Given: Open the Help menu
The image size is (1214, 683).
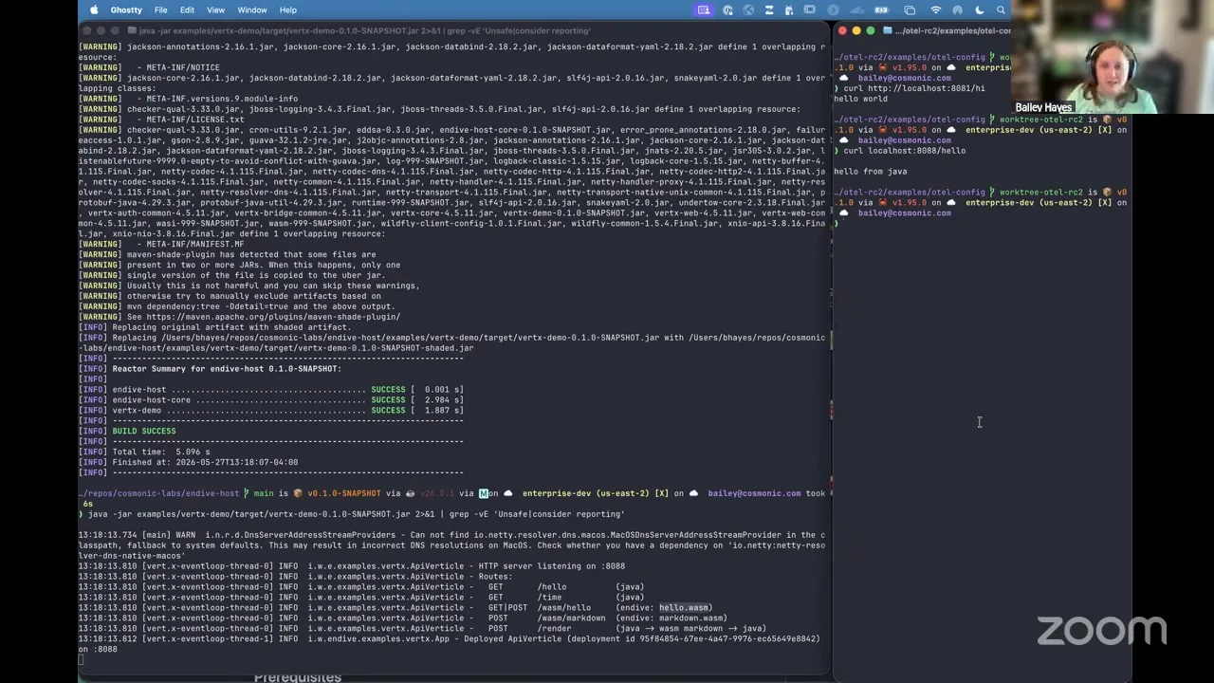Looking at the screenshot, I should point(288,9).
